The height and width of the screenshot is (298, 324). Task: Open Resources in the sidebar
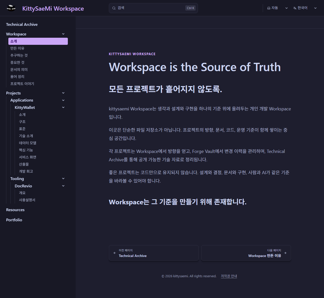tap(15, 210)
